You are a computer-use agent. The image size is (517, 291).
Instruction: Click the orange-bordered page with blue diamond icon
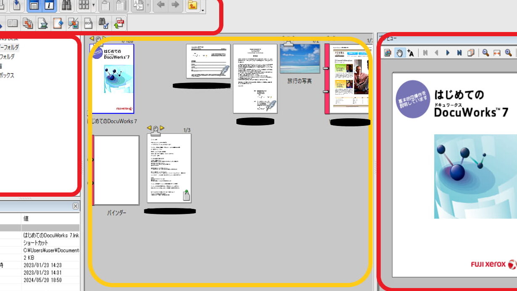point(58,23)
